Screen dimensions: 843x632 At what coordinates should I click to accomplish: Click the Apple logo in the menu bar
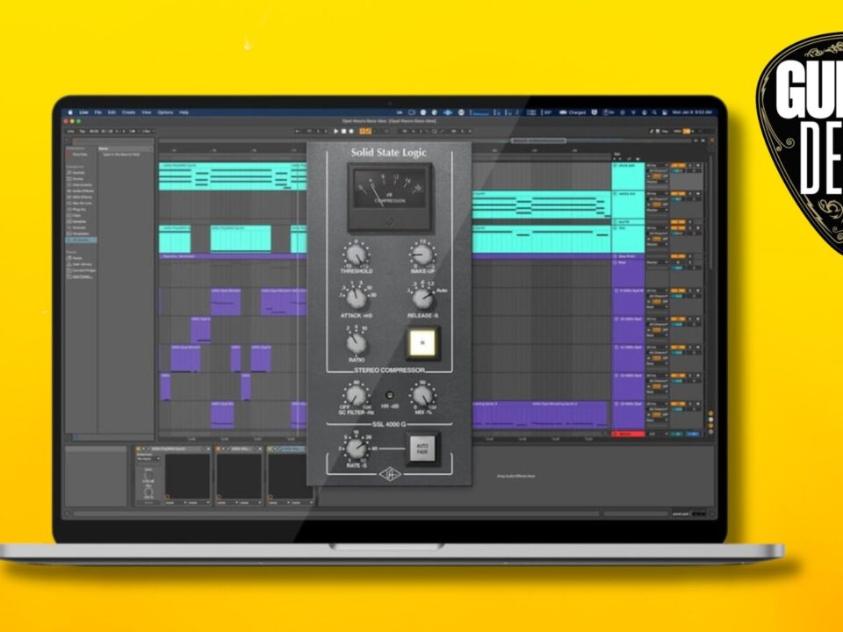(72, 112)
